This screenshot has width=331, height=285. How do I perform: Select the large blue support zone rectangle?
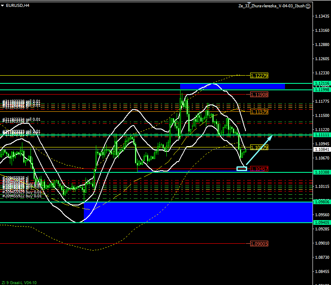point(198,212)
